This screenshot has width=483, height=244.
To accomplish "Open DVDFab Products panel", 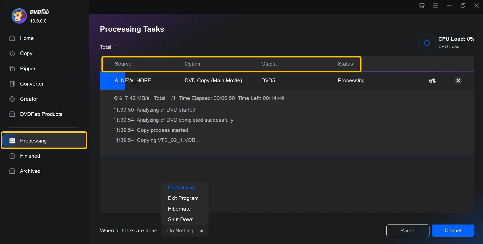I will click(41, 114).
